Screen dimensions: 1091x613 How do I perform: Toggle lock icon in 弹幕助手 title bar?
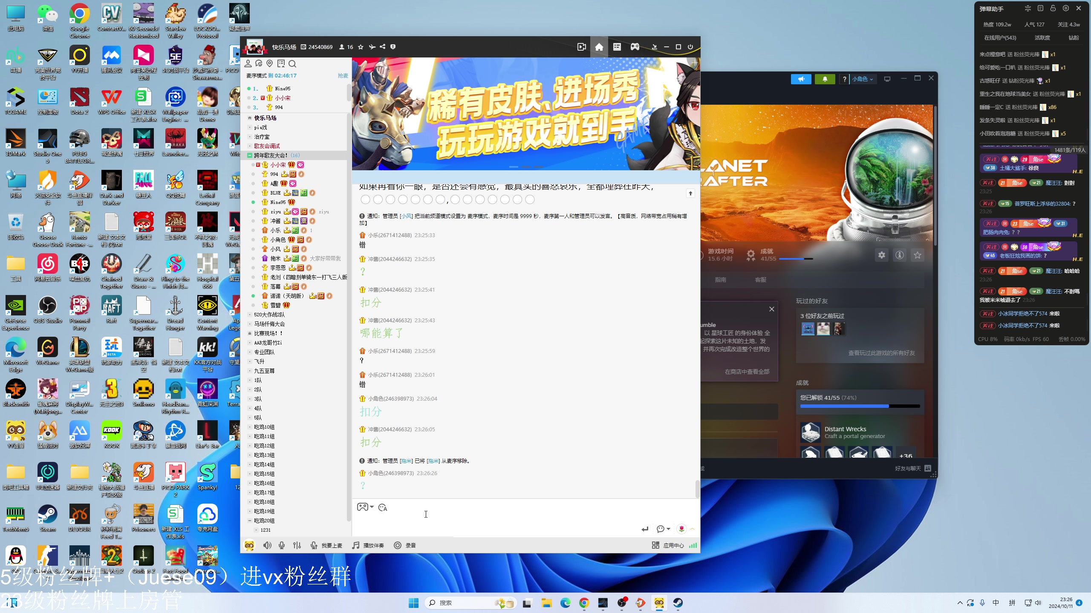[x=1053, y=8]
